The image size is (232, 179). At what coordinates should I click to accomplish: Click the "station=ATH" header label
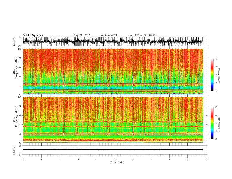click(x=109, y=35)
